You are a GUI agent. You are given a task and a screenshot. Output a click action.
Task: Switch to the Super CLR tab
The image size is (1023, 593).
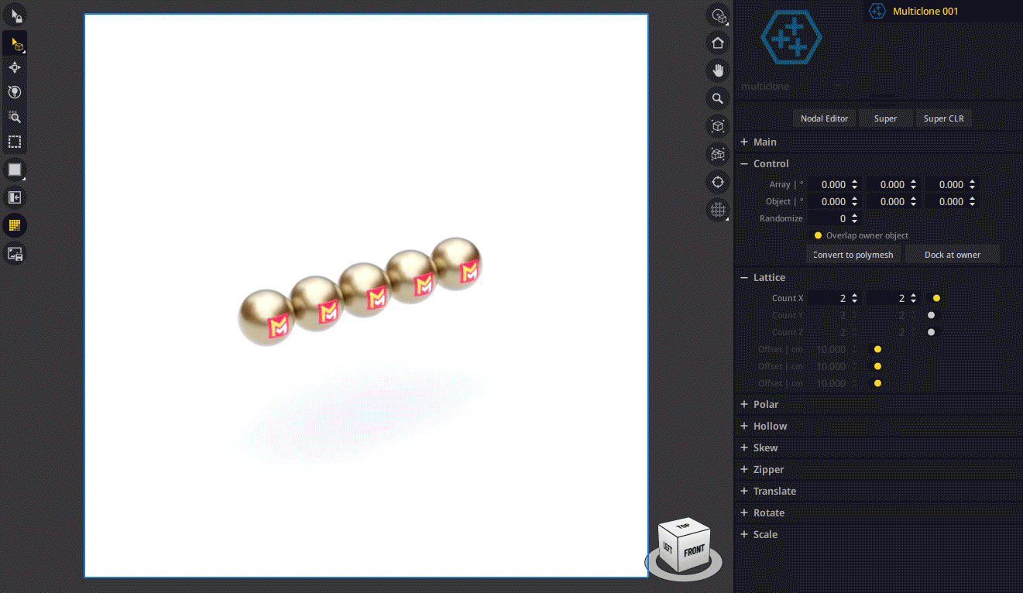[x=943, y=118]
